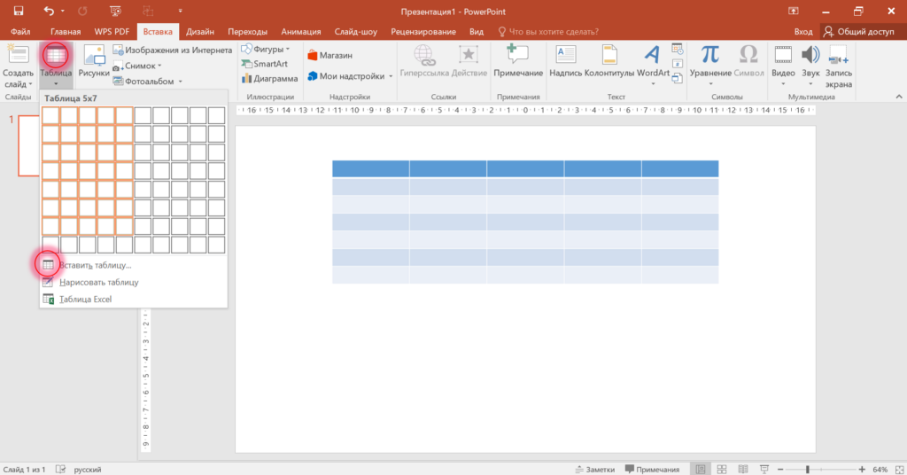Click the 64% zoom level
This screenshot has width=907, height=475.
880,469
